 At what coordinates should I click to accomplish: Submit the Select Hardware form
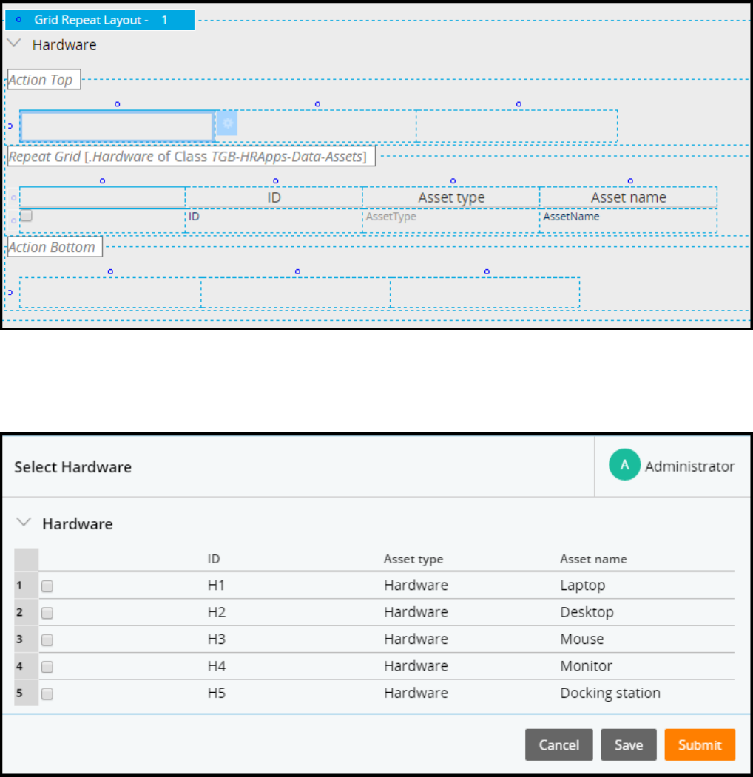700,744
